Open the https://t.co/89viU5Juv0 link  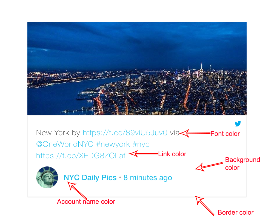click(x=125, y=133)
